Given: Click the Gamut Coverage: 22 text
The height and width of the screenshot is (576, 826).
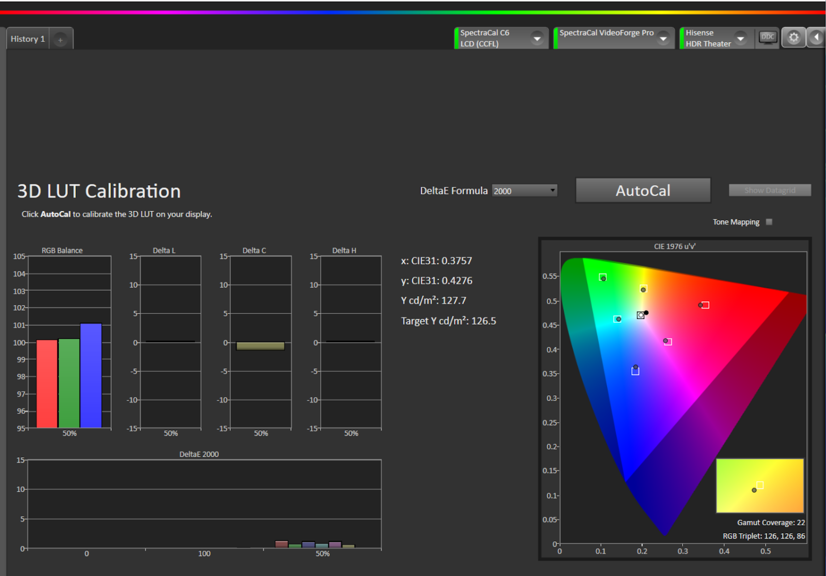Looking at the screenshot, I should pos(771,522).
